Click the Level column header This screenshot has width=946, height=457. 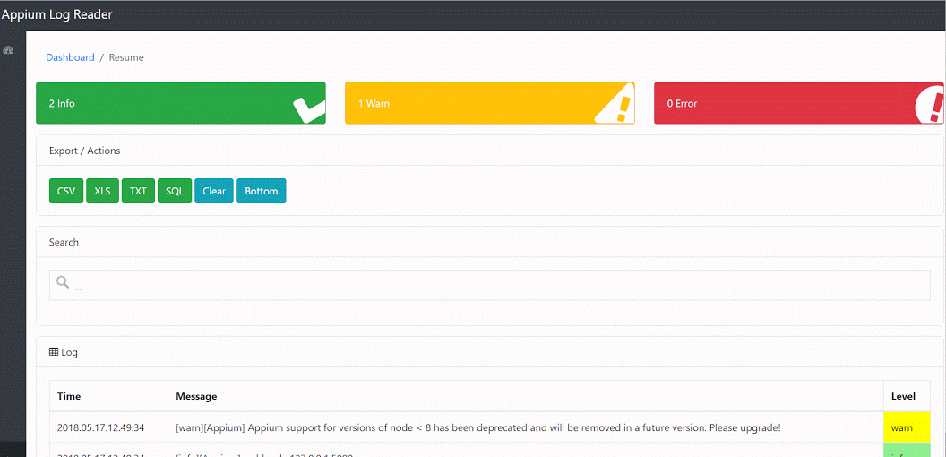point(907,397)
